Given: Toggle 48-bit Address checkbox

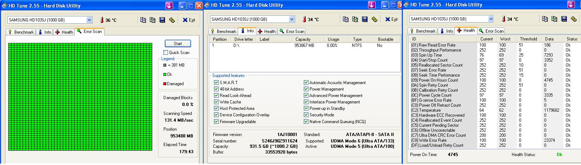Looking at the screenshot, I should 216,89.
